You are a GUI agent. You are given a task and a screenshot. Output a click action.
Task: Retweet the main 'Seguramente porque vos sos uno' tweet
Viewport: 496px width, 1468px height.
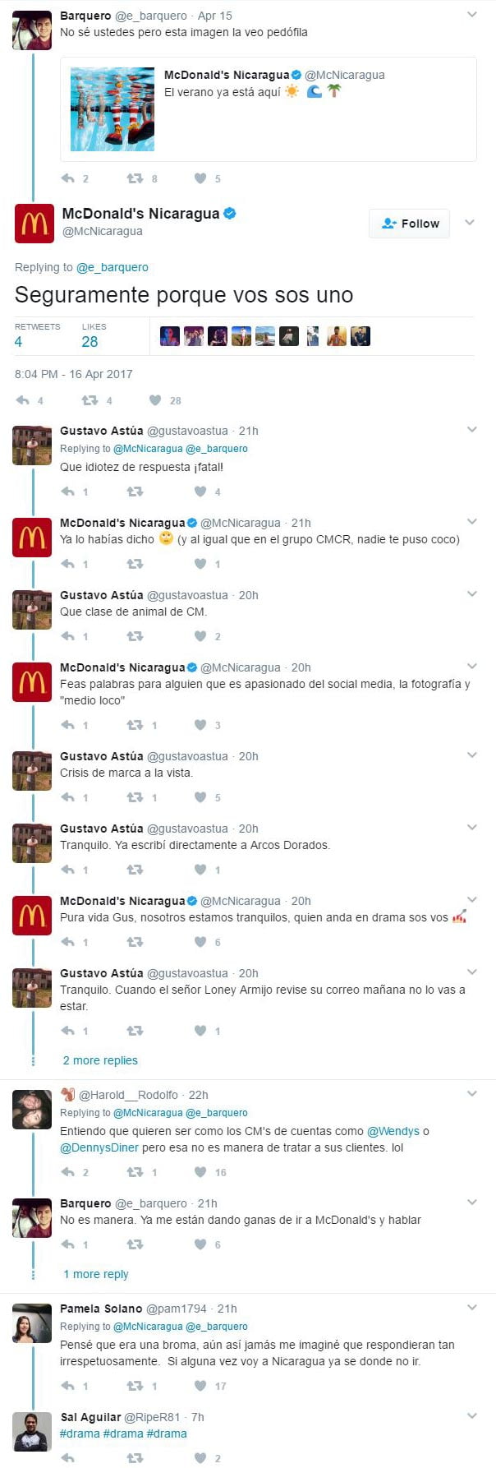90,400
